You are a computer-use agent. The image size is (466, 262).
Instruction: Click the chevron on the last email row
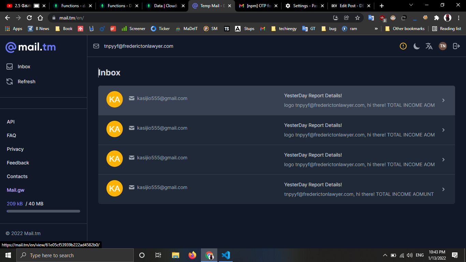(443, 189)
